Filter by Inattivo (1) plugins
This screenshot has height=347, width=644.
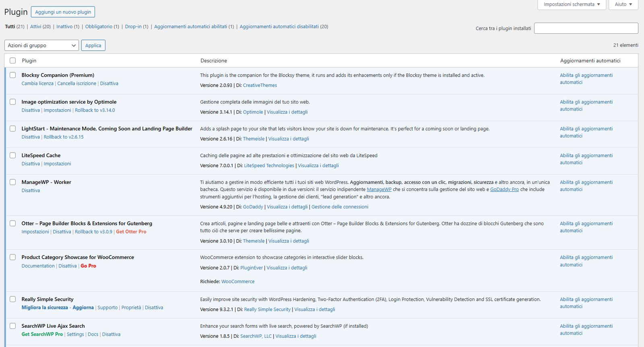point(68,27)
